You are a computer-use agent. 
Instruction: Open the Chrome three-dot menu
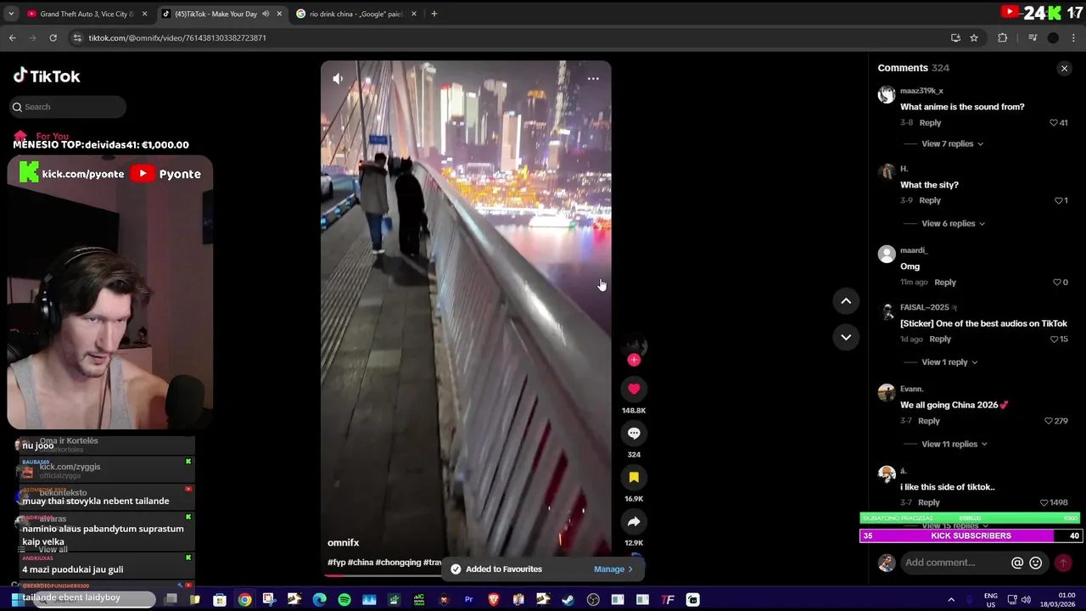click(1074, 37)
